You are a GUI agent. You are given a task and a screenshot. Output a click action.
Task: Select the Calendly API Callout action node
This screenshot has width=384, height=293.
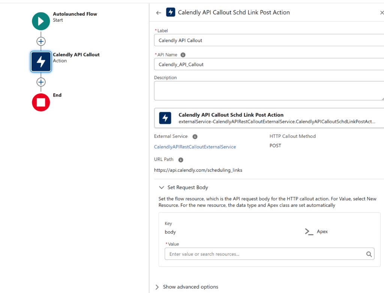coord(41,62)
